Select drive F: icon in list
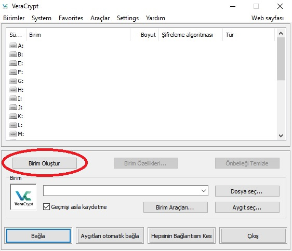The image size is (292, 251). 13,72
